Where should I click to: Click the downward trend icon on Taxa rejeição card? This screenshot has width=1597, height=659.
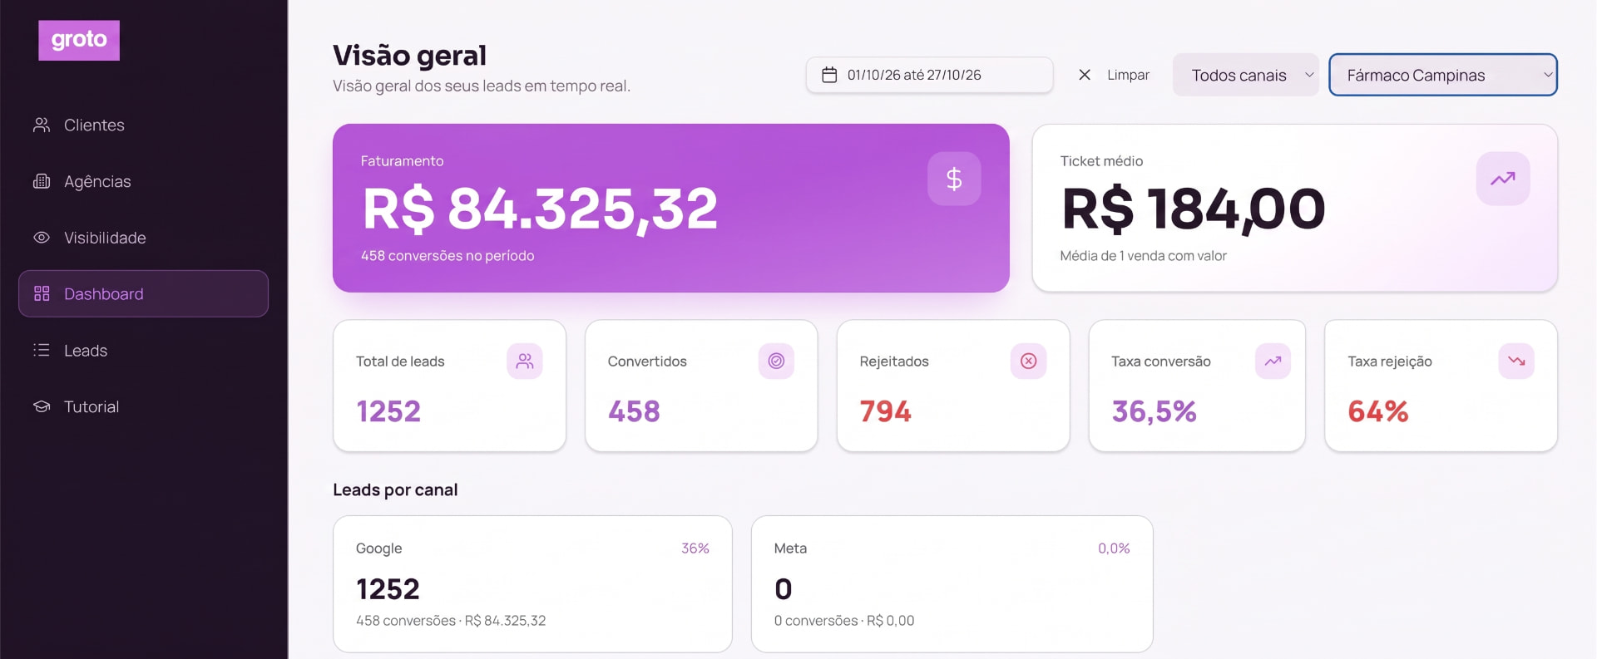click(x=1516, y=361)
